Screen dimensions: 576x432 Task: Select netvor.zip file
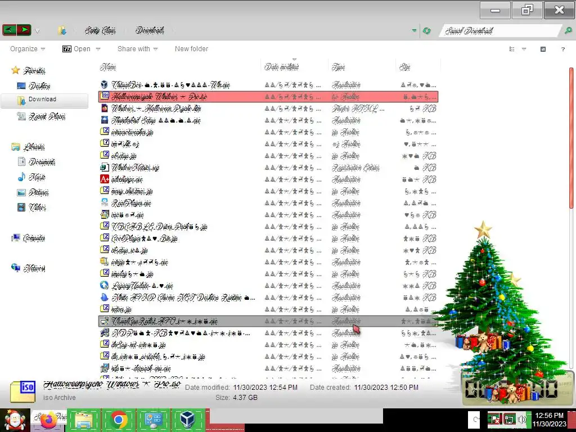point(121,309)
